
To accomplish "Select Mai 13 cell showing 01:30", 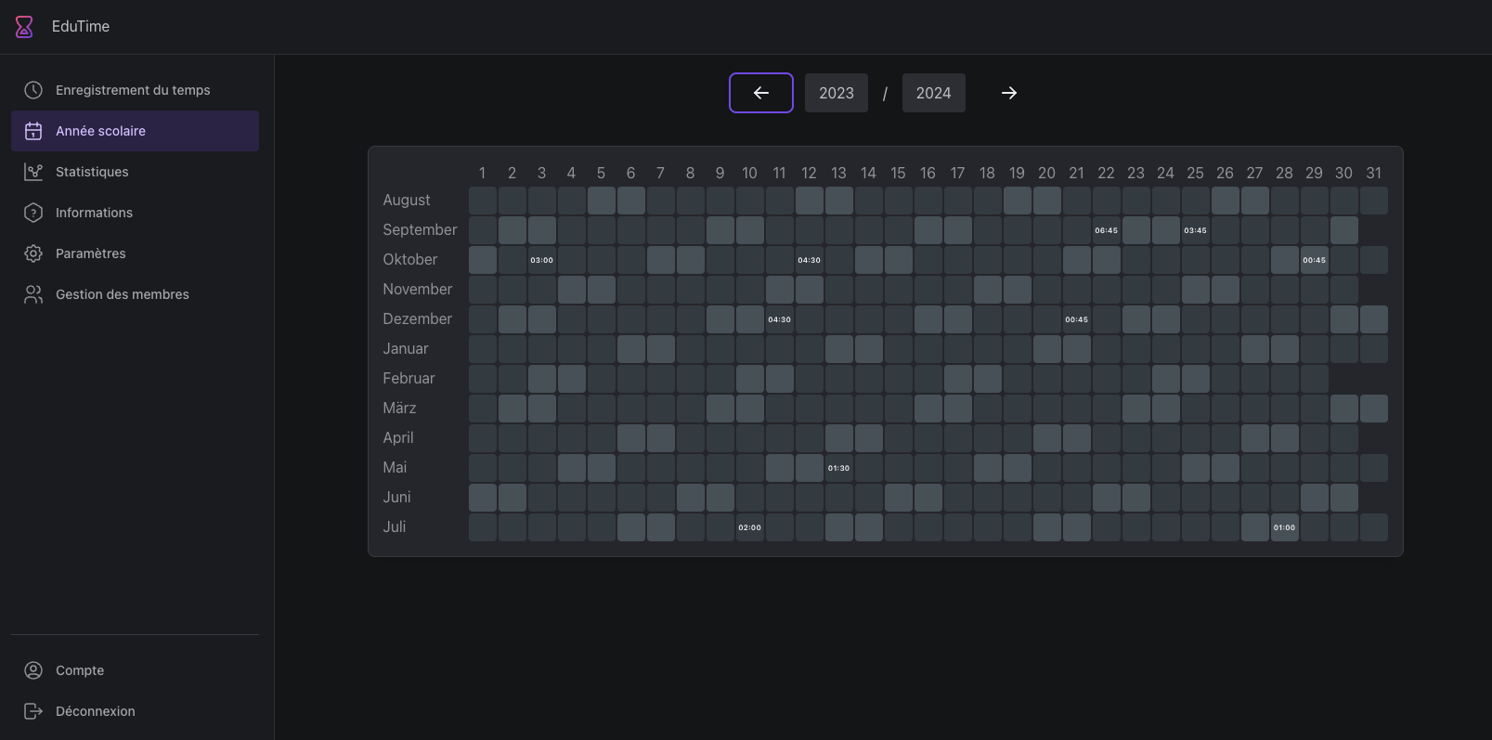I will coord(839,468).
